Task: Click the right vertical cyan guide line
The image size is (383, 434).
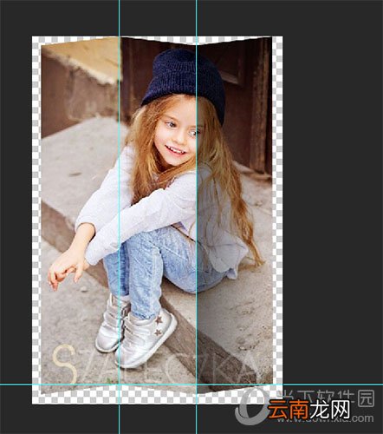Action: [x=196, y=217]
